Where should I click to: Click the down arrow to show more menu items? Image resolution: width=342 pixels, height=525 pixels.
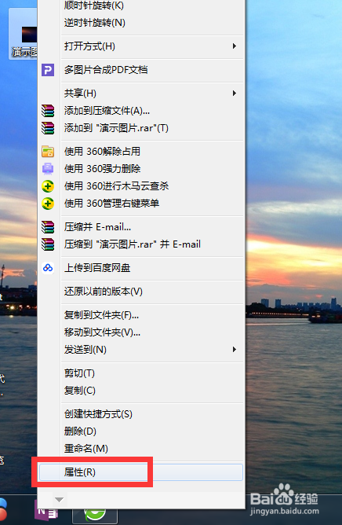click(x=59, y=500)
